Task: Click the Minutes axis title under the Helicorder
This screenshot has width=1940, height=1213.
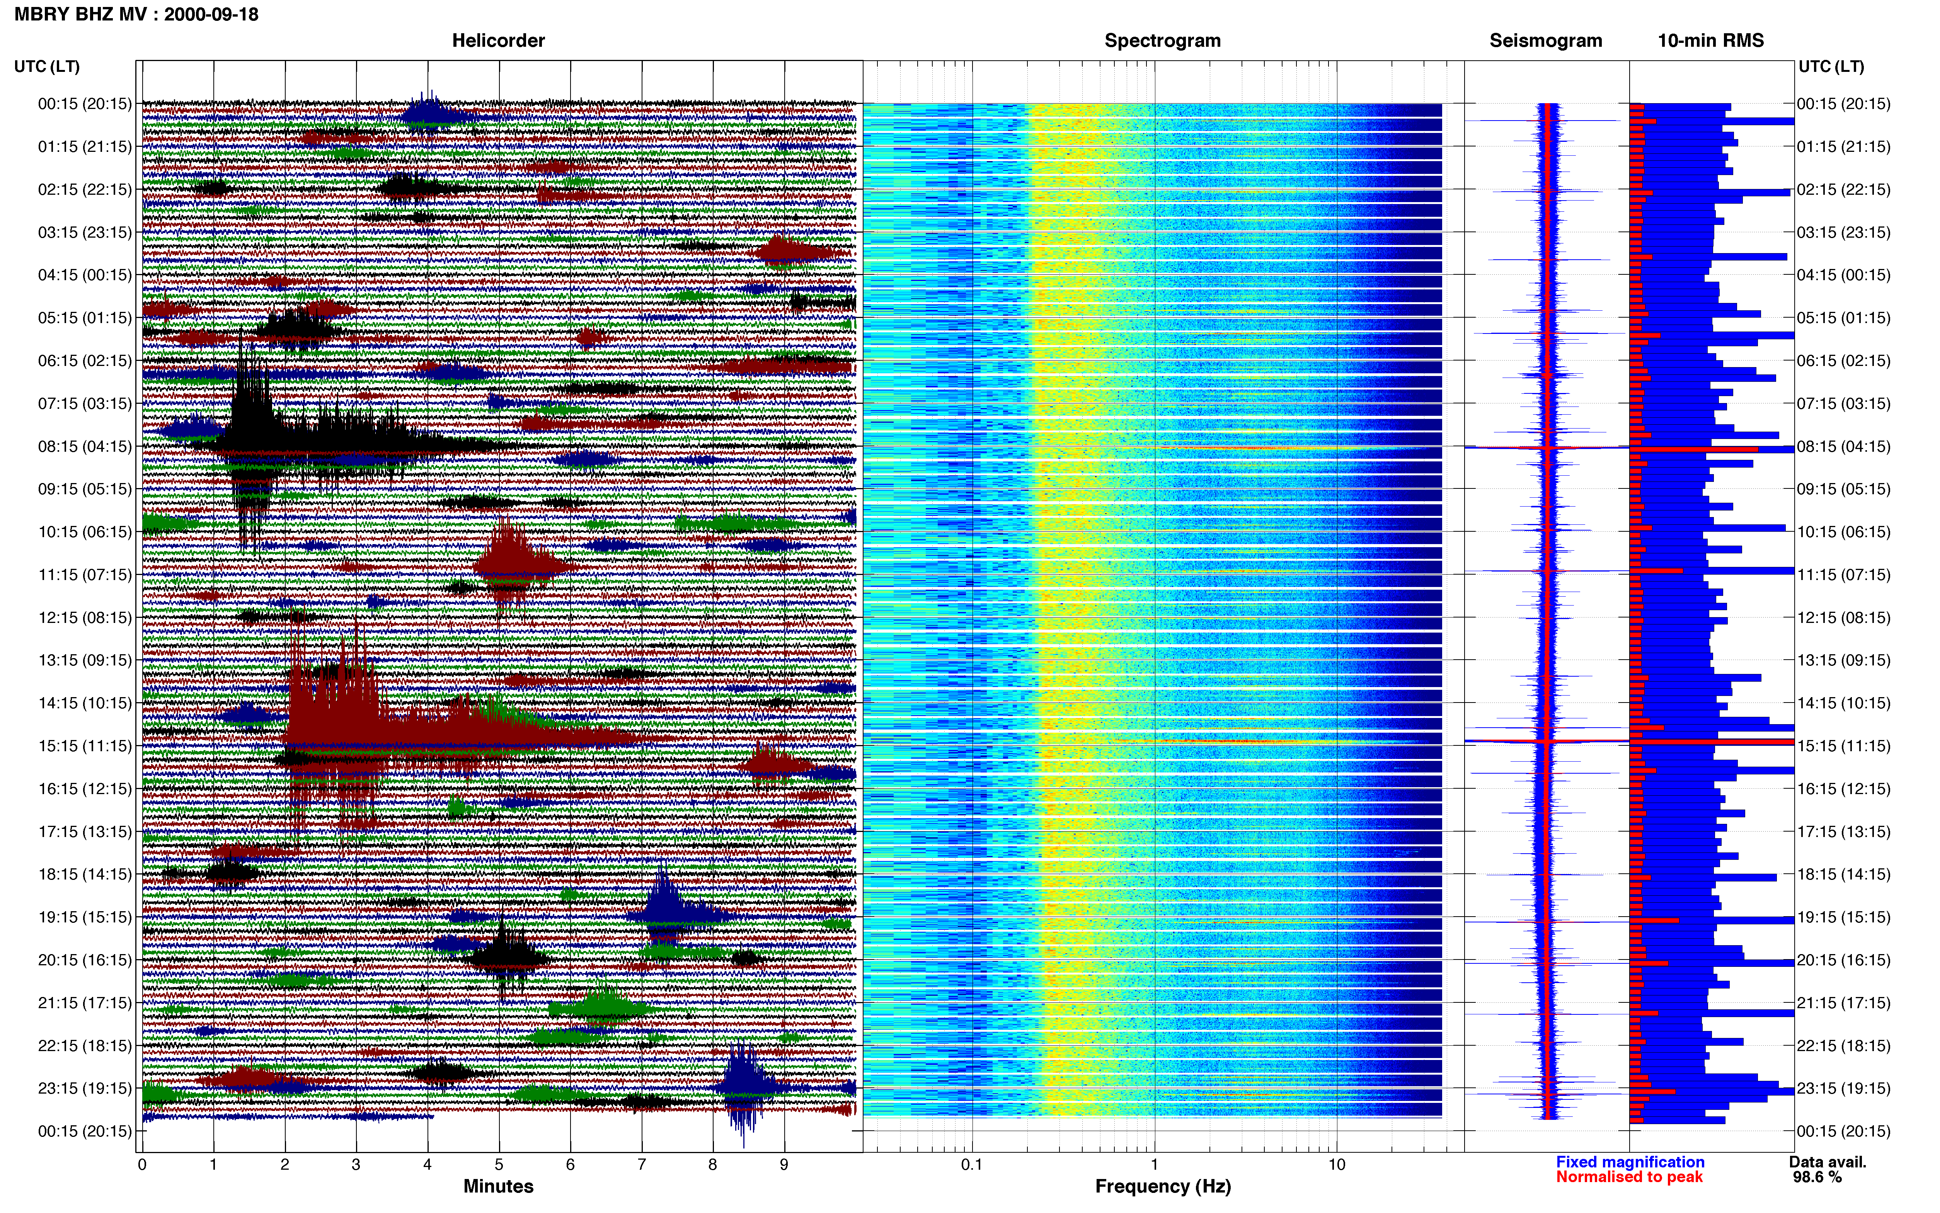Action: tap(498, 1186)
